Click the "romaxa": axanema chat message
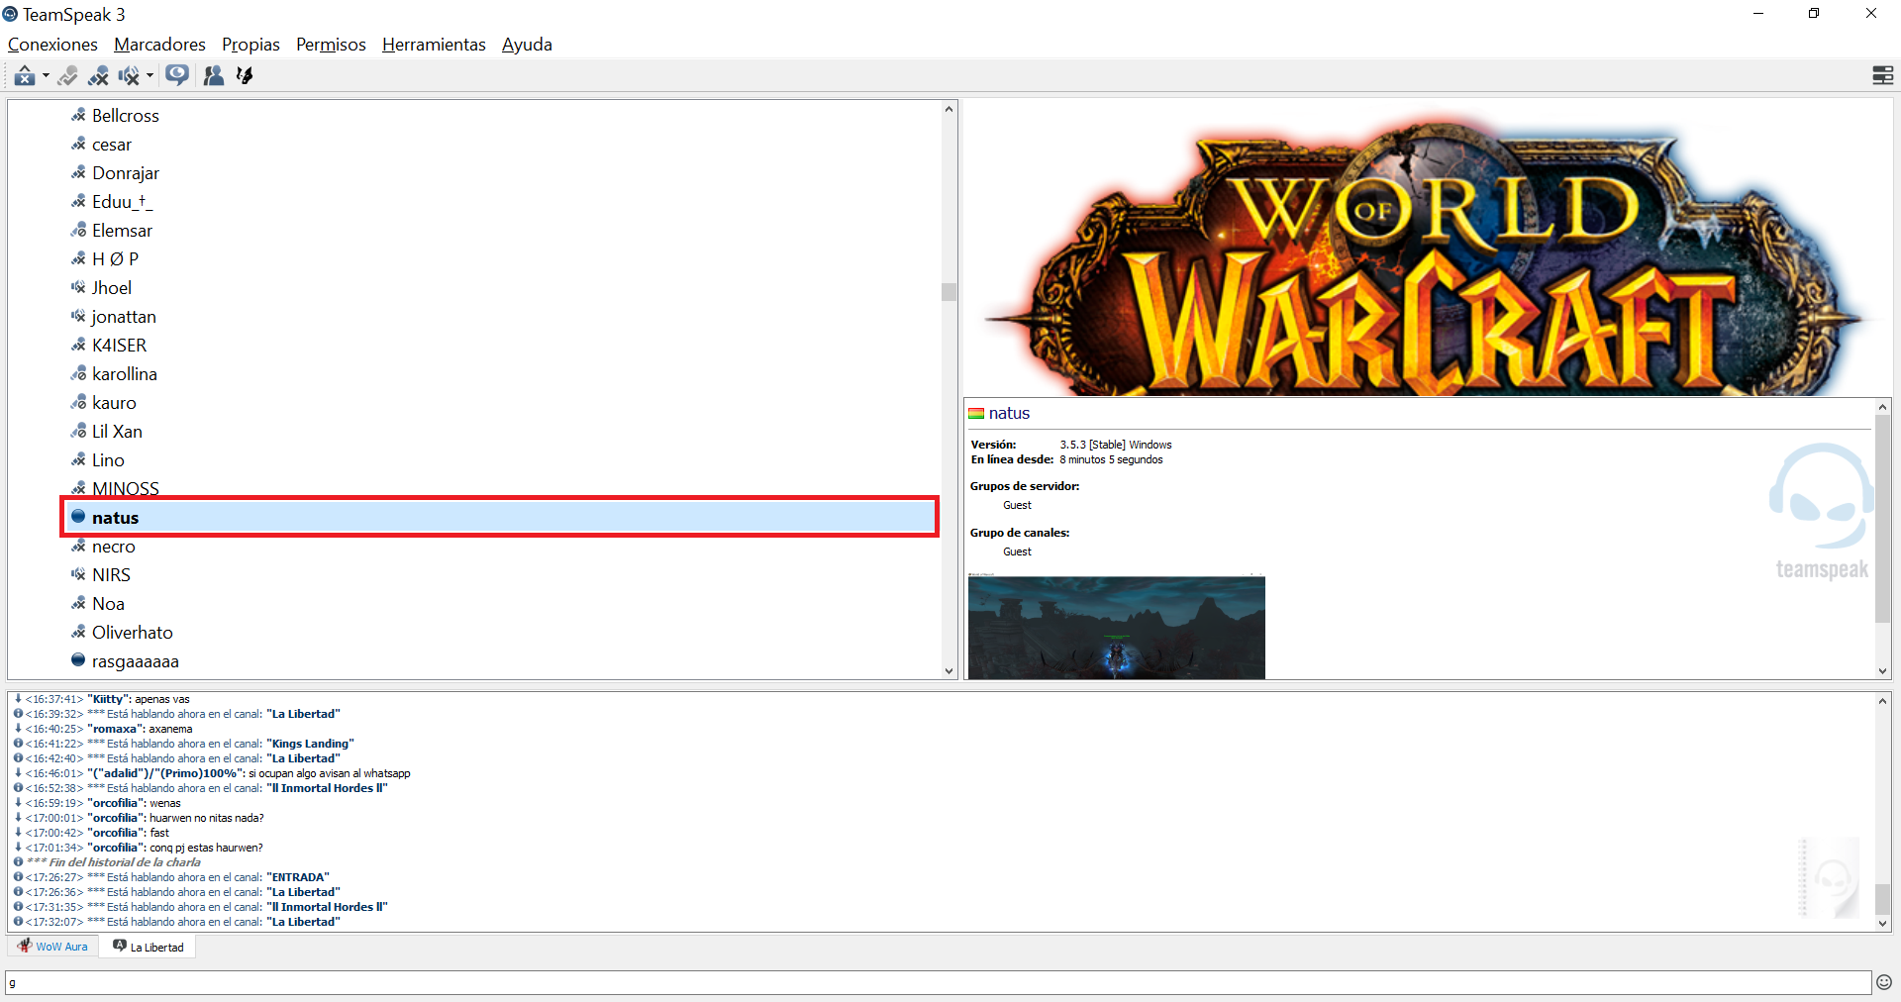Screen dimensions: 1901x1002 coord(140,729)
